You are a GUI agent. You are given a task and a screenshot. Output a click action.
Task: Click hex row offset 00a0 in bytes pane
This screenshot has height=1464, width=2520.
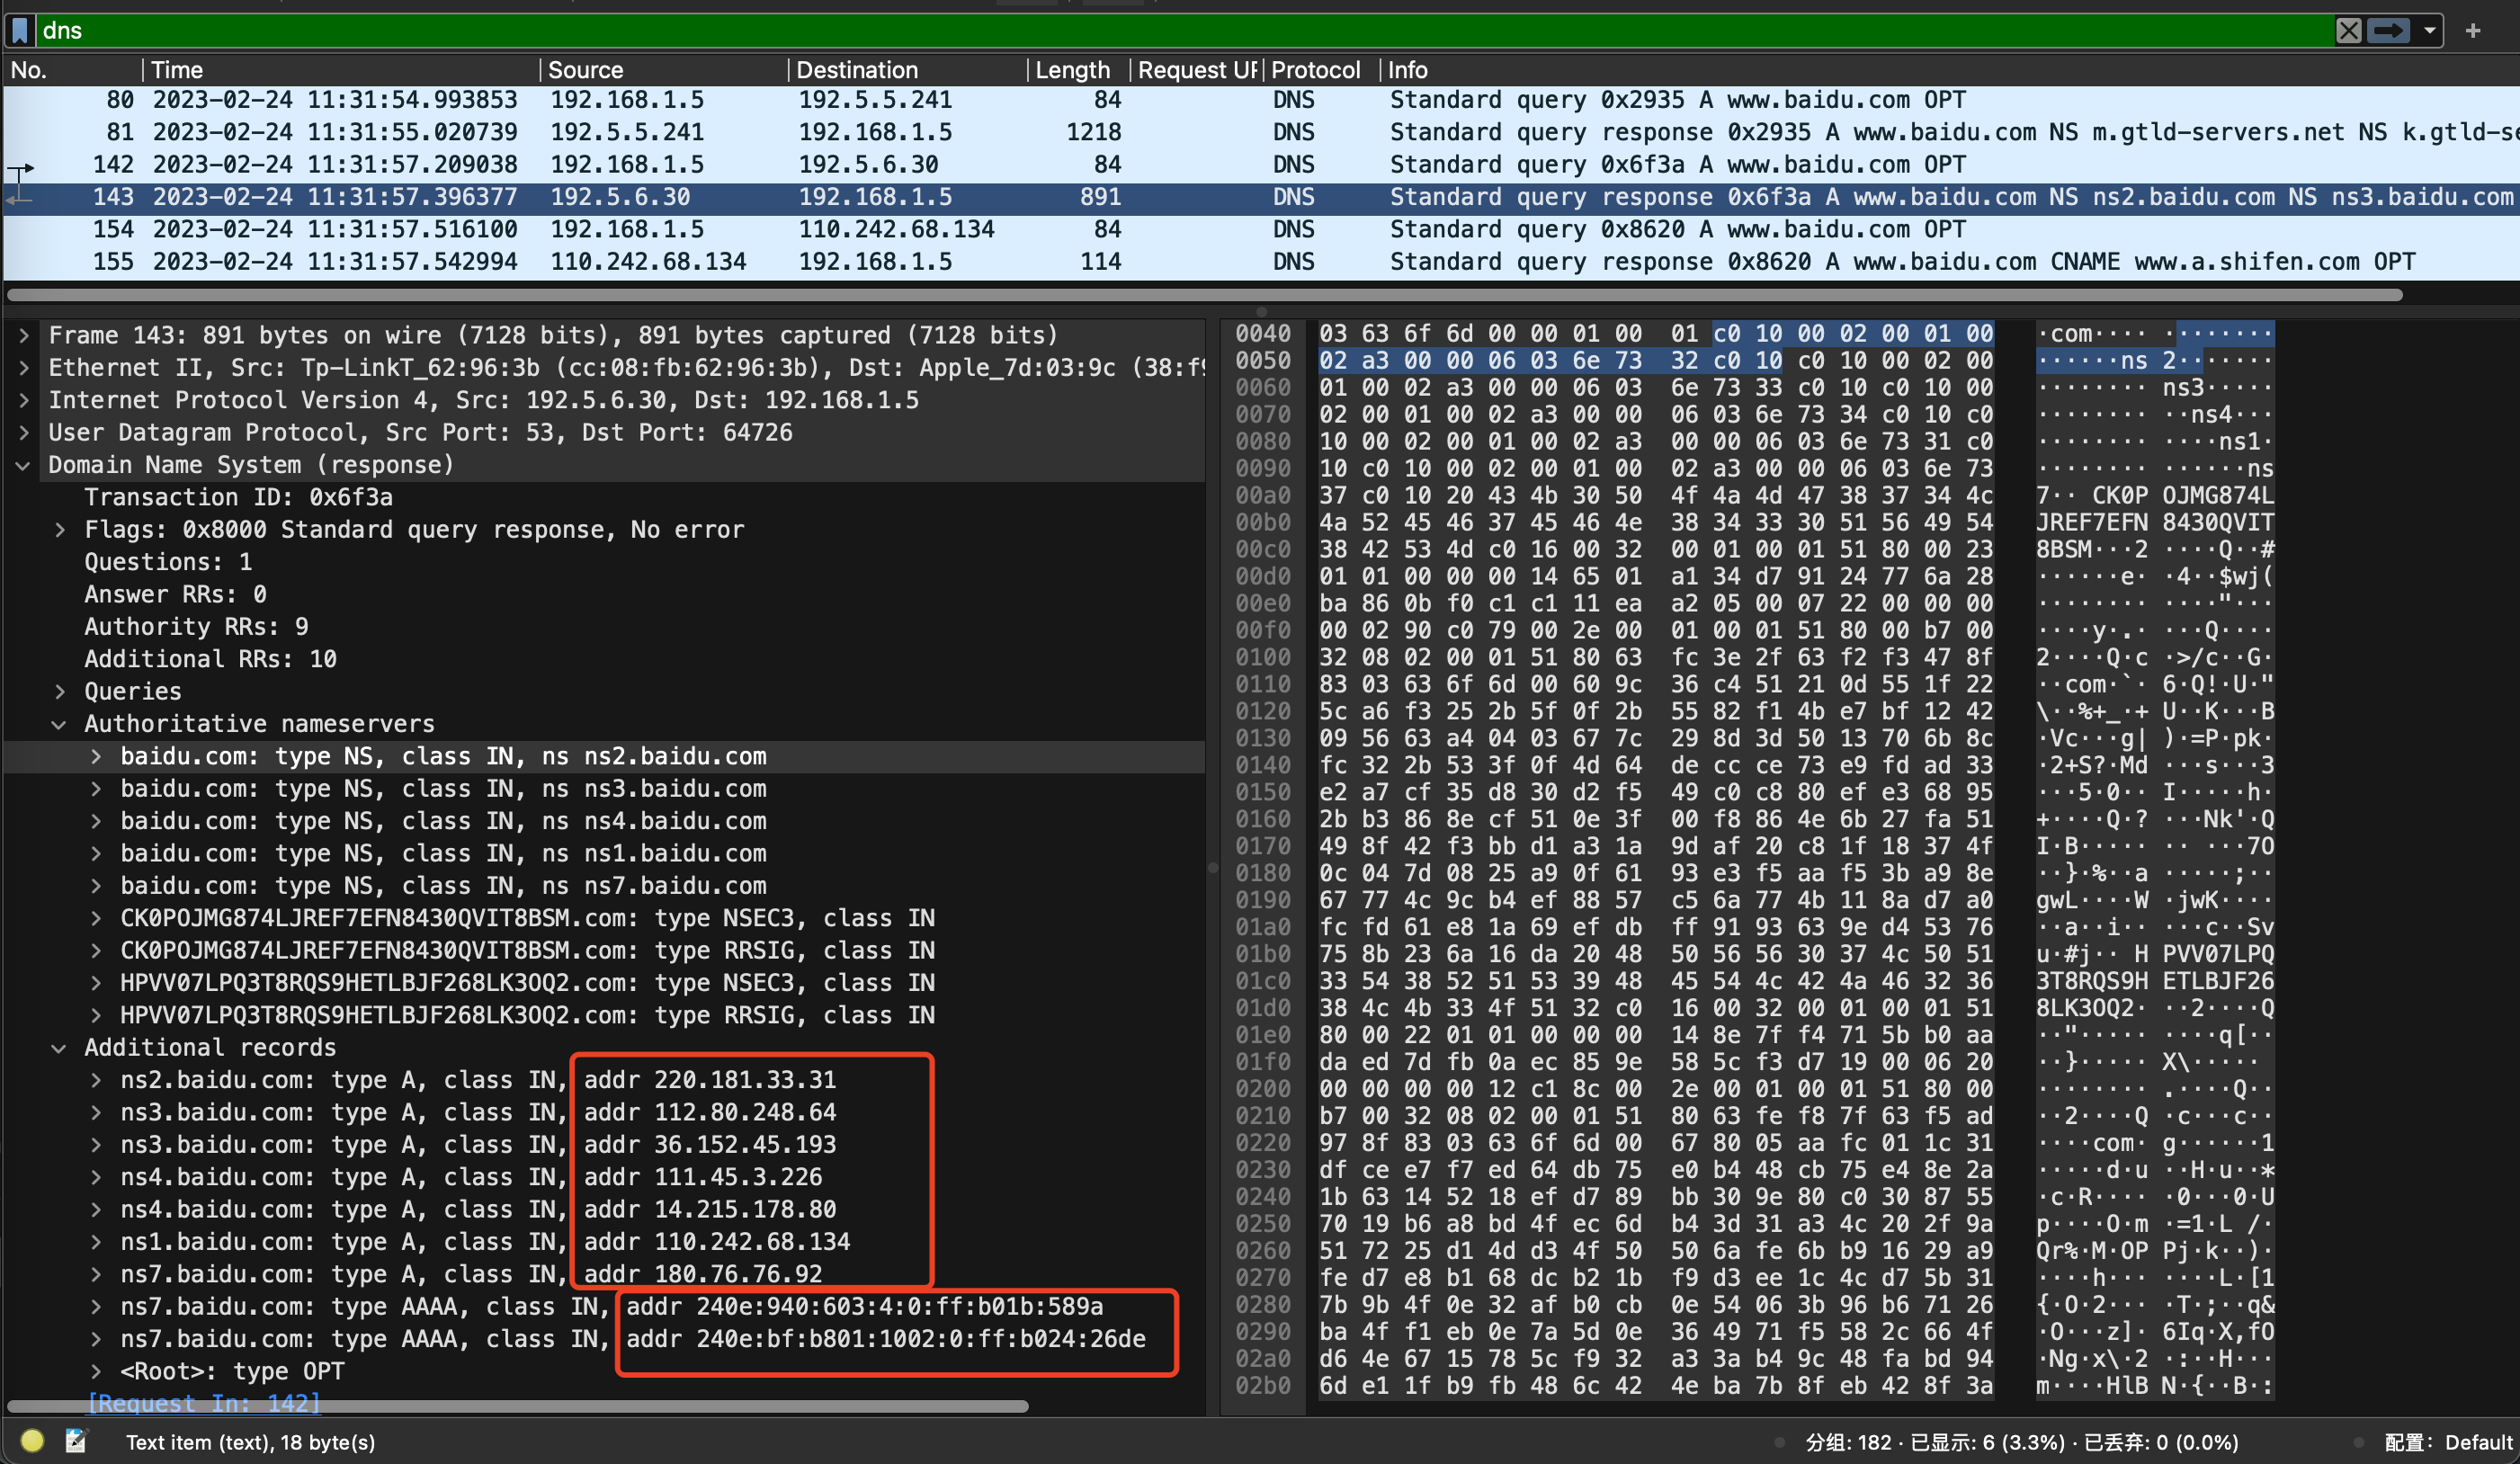point(1263,495)
